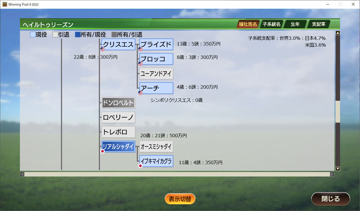Switch to the 子系統名 tab
The width and height of the screenshot is (360, 211).
[272, 24]
